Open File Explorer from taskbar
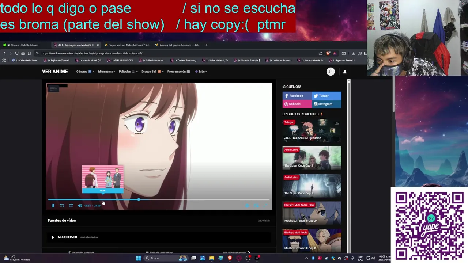 coord(211,258)
